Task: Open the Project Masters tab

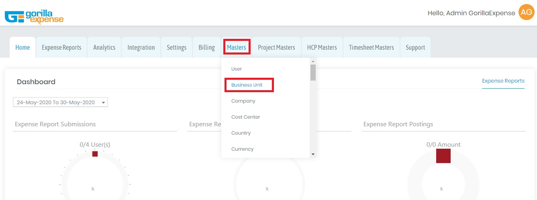Action: click(276, 47)
